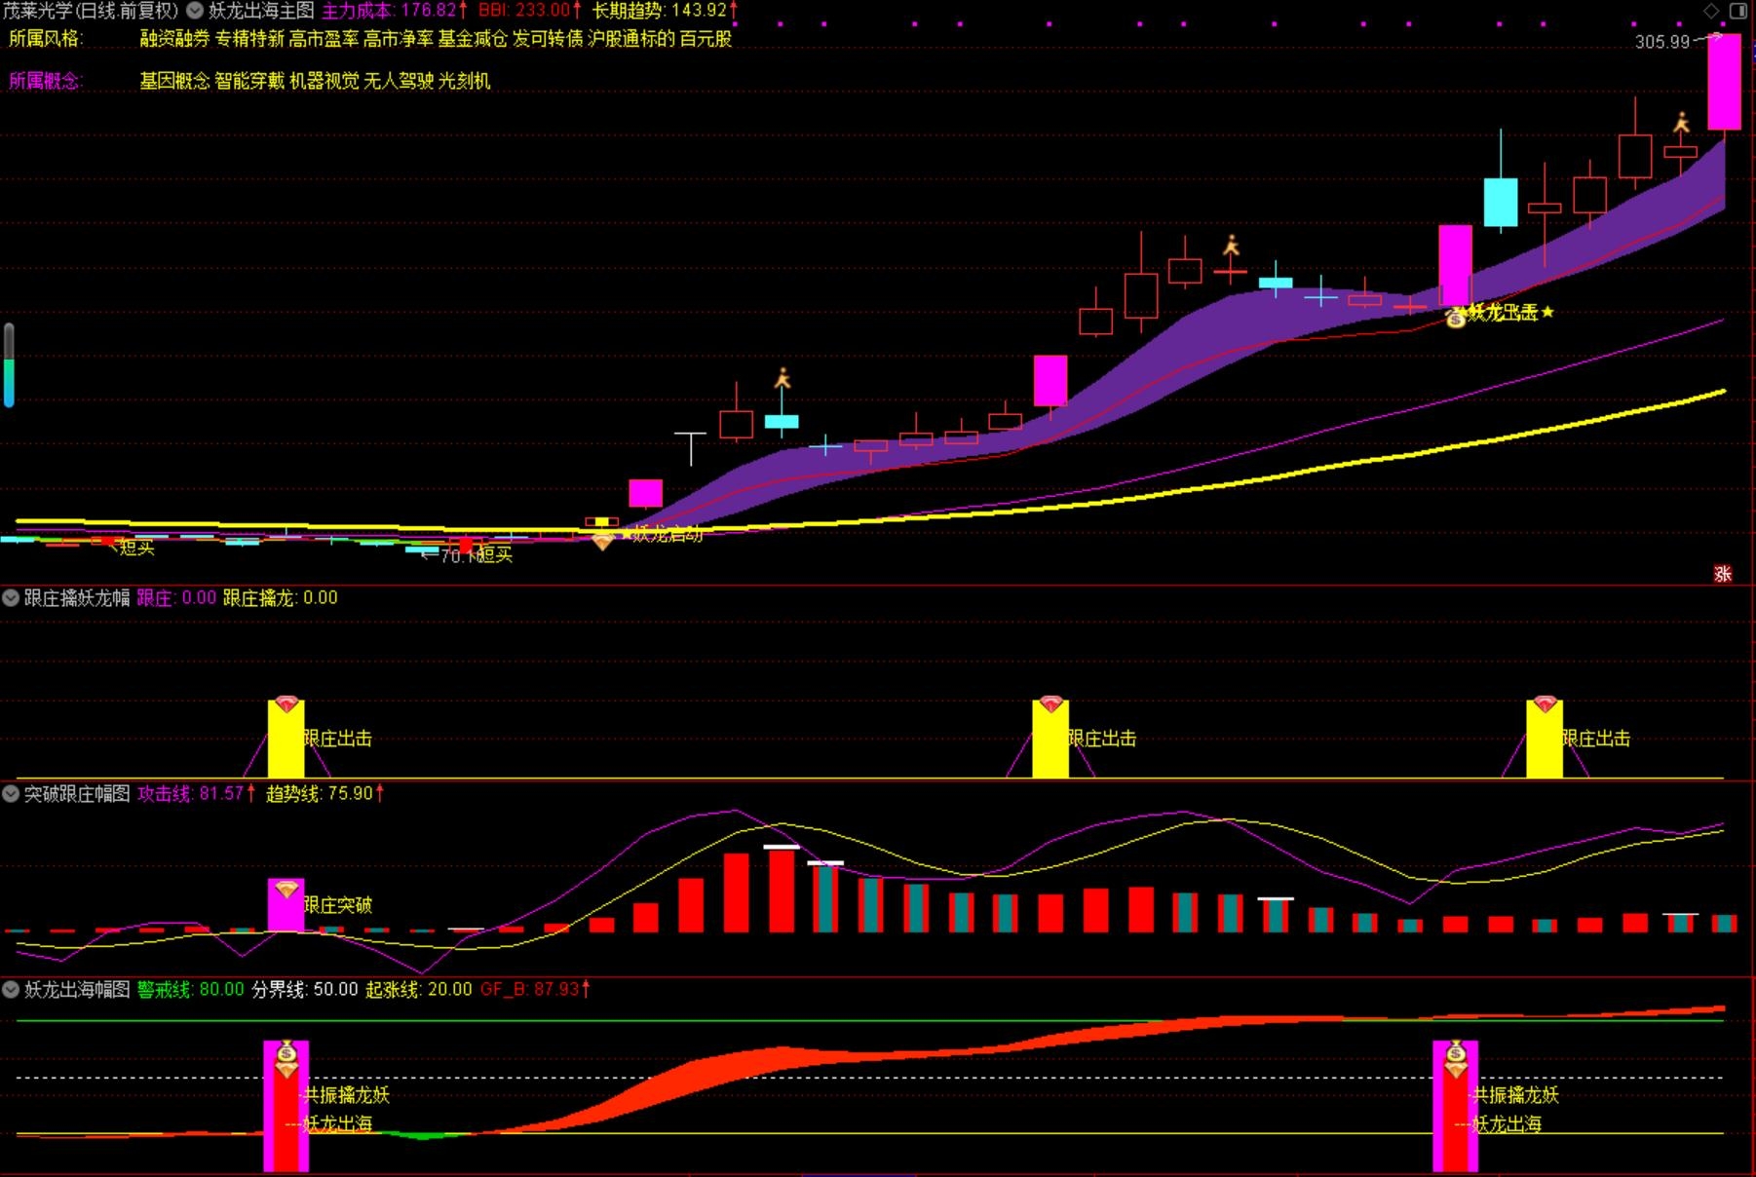
Task: Click the BBI: 233.00 readout
Action: 530,11
